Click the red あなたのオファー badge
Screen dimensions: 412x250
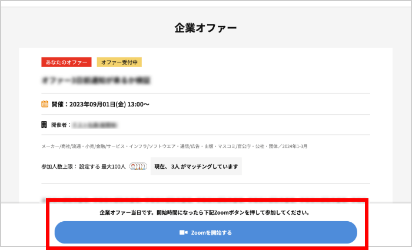[x=67, y=62]
